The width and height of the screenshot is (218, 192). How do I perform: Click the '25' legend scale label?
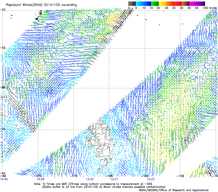point(166,8)
